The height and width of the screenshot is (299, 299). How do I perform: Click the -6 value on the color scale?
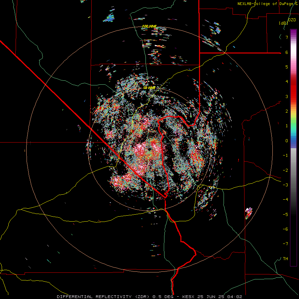(x=285, y=229)
